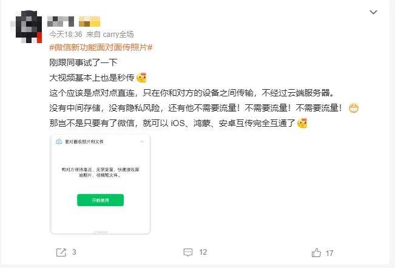Screen dimensions: 395x268
Task: Click the yellow membership badge
Action: point(89,22)
